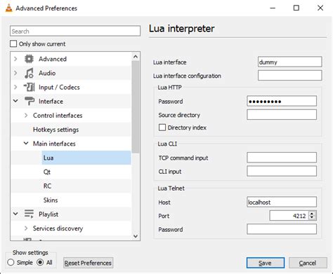The width and height of the screenshot is (333, 274).
Task: Click the VLC cone icon in title bar
Action: 8,8
